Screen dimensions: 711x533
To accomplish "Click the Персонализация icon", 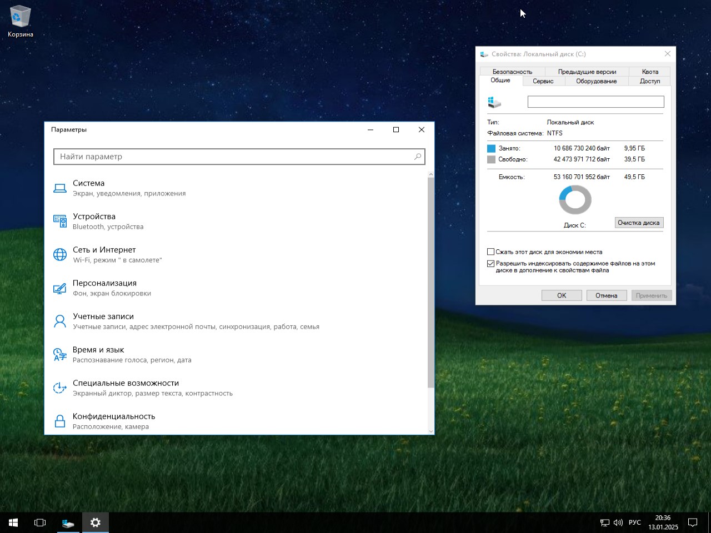I will (x=59, y=288).
